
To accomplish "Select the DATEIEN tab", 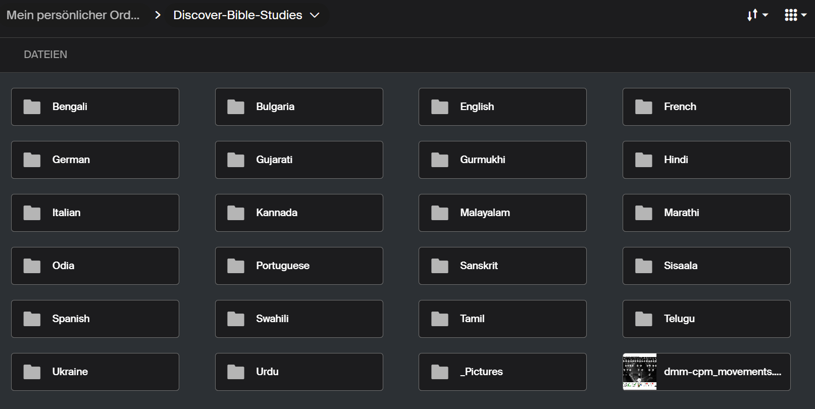I will [x=45, y=55].
